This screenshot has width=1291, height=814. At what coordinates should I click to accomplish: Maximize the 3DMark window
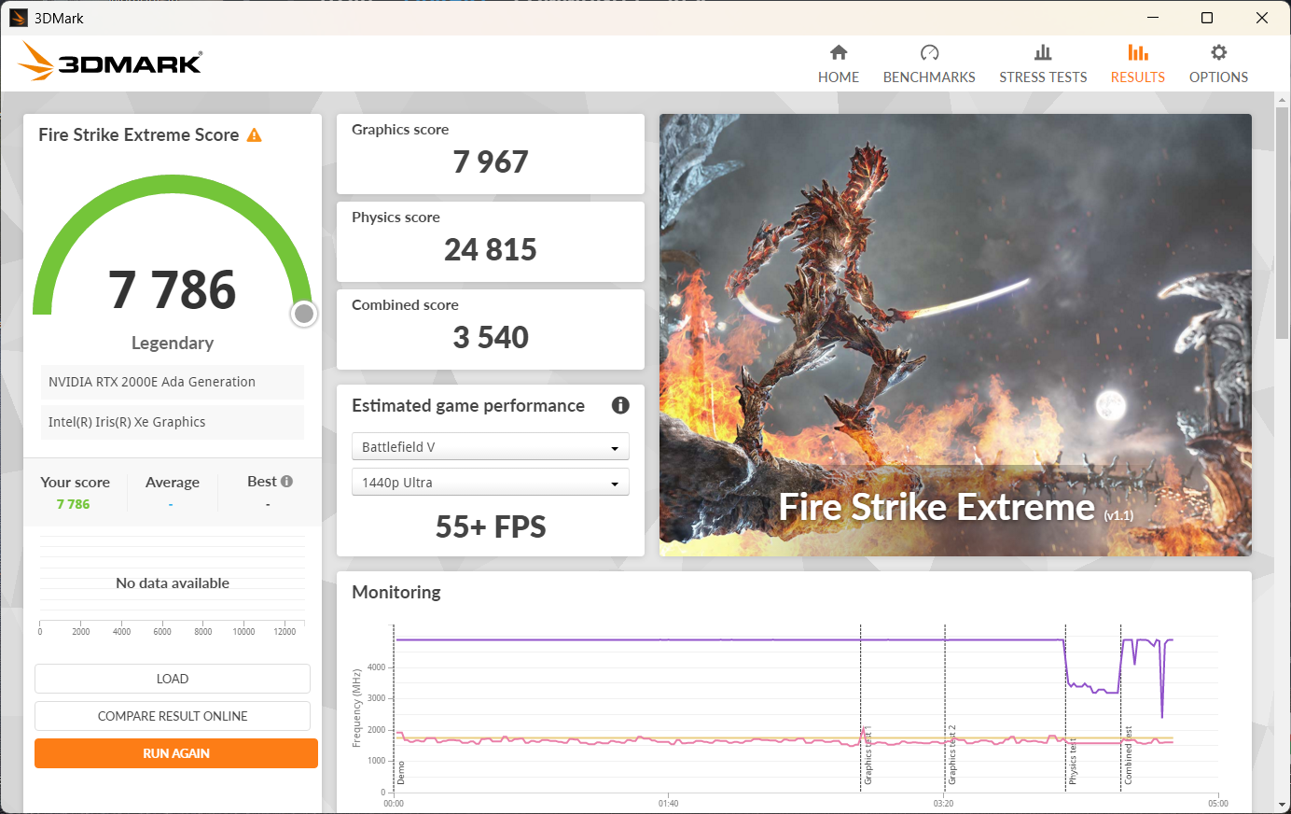click(1207, 18)
